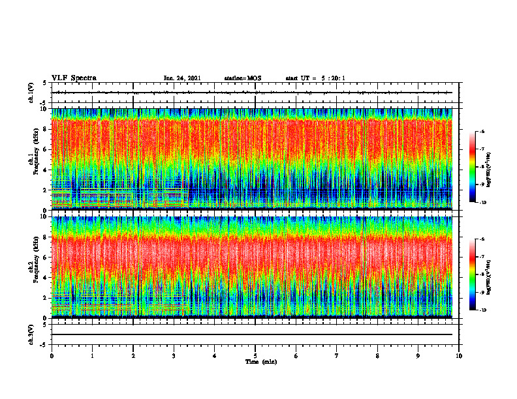This screenshot has height=399, width=517.
Task: Click the ch.3 voltage waveform trace
Action: [x=252, y=334]
